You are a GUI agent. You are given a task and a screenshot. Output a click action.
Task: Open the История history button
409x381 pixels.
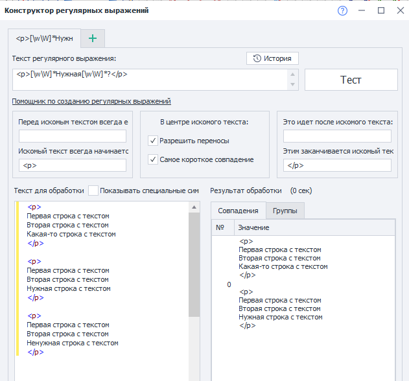click(x=272, y=58)
